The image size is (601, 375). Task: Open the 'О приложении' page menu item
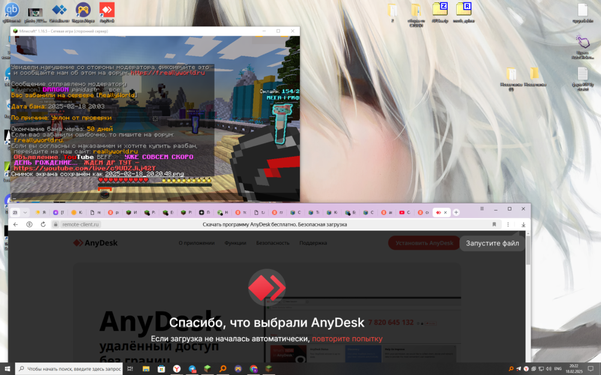tap(197, 243)
